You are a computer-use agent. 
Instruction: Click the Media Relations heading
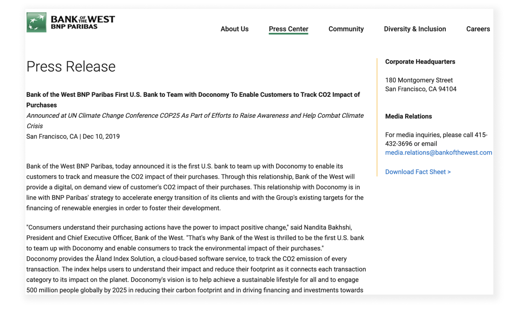(x=408, y=116)
